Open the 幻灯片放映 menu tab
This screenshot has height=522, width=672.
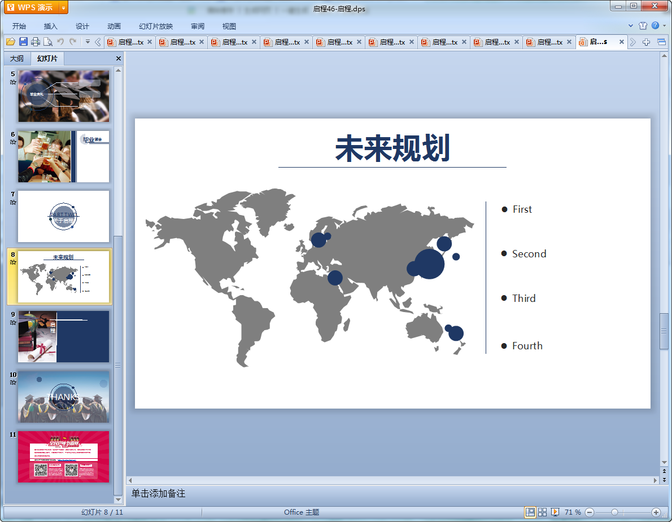pos(155,26)
